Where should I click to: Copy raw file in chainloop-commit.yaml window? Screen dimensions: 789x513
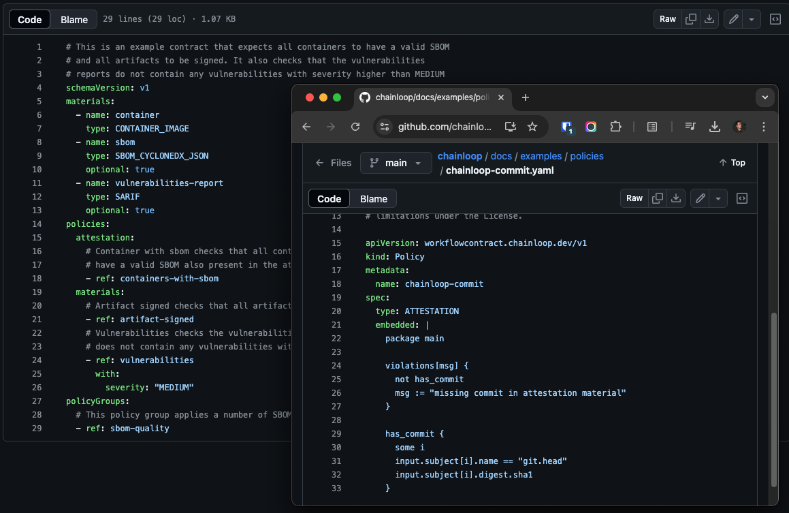(658, 198)
